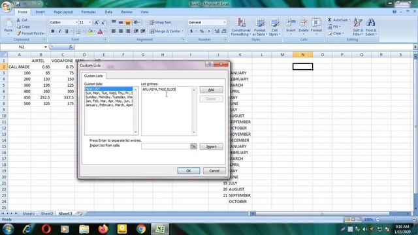Open the Review tab
The height and width of the screenshot is (235, 418).
(126, 12)
